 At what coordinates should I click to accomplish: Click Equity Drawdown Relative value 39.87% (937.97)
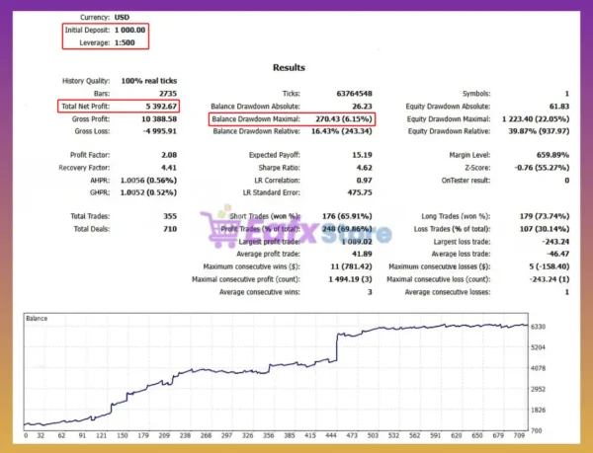[x=539, y=131]
